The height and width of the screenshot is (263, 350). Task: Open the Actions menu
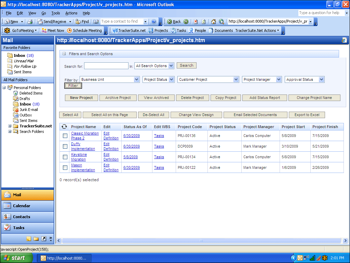click(71, 13)
